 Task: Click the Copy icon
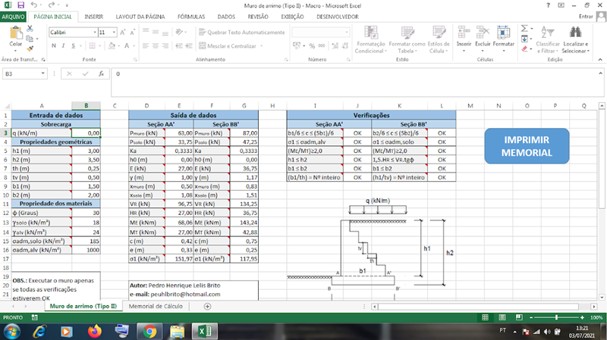point(30,39)
